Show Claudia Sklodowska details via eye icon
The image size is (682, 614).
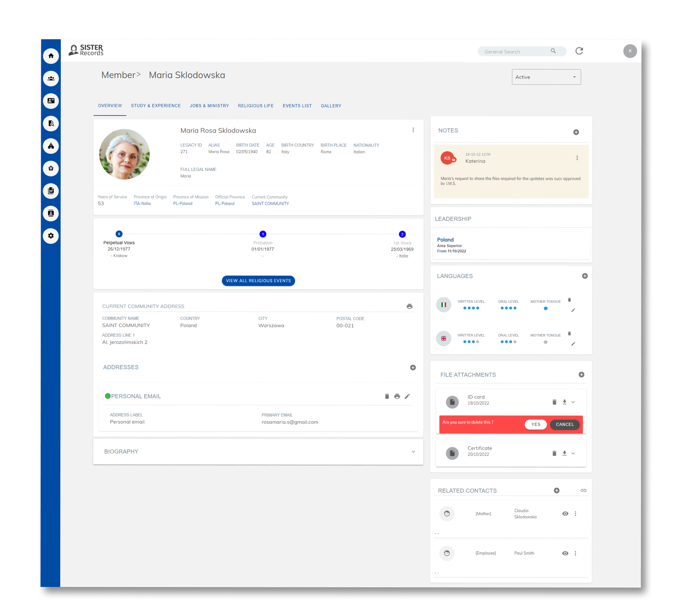pos(565,513)
